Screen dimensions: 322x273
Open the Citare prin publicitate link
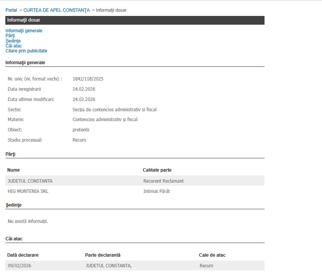[x=26, y=51]
